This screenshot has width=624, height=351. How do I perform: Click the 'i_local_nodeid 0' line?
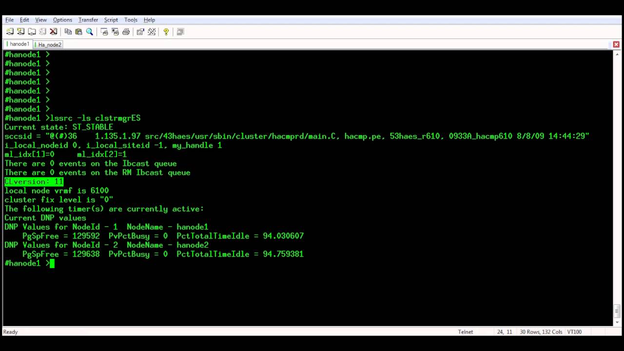113,145
